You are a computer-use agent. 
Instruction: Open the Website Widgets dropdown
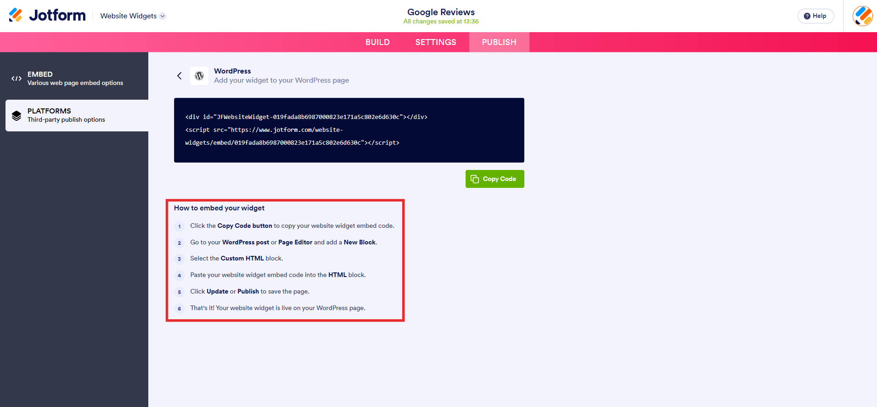pos(133,16)
